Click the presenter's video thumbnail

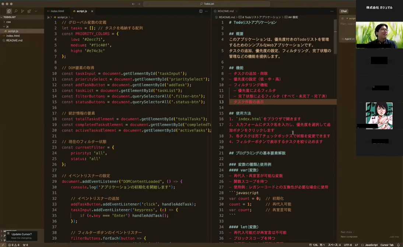coord(379,35)
